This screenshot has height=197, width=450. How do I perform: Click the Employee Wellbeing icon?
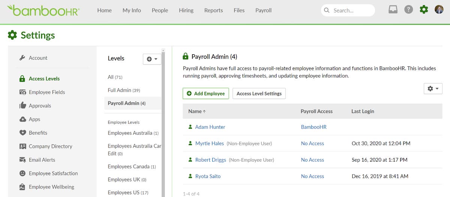point(22,187)
